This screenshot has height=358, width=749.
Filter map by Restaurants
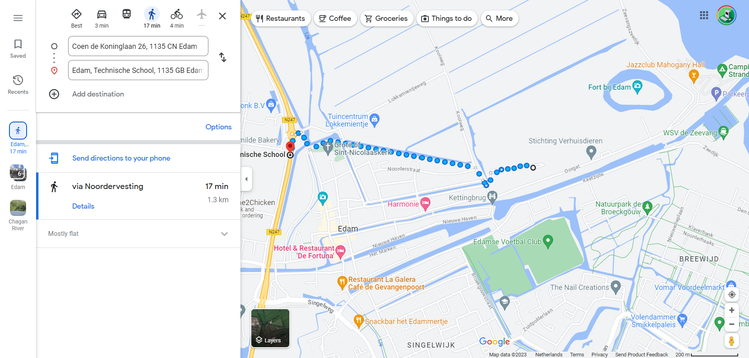tap(281, 18)
